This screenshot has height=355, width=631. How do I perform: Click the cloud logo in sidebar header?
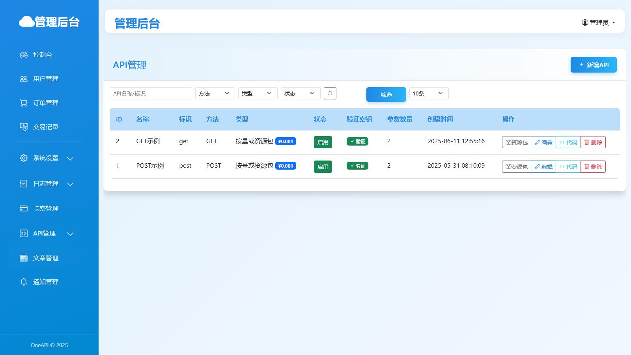27,22
